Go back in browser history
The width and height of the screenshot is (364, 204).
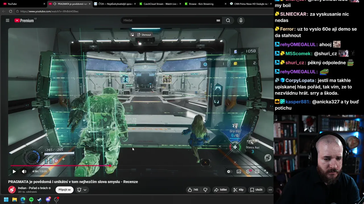click(x=4, y=11)
